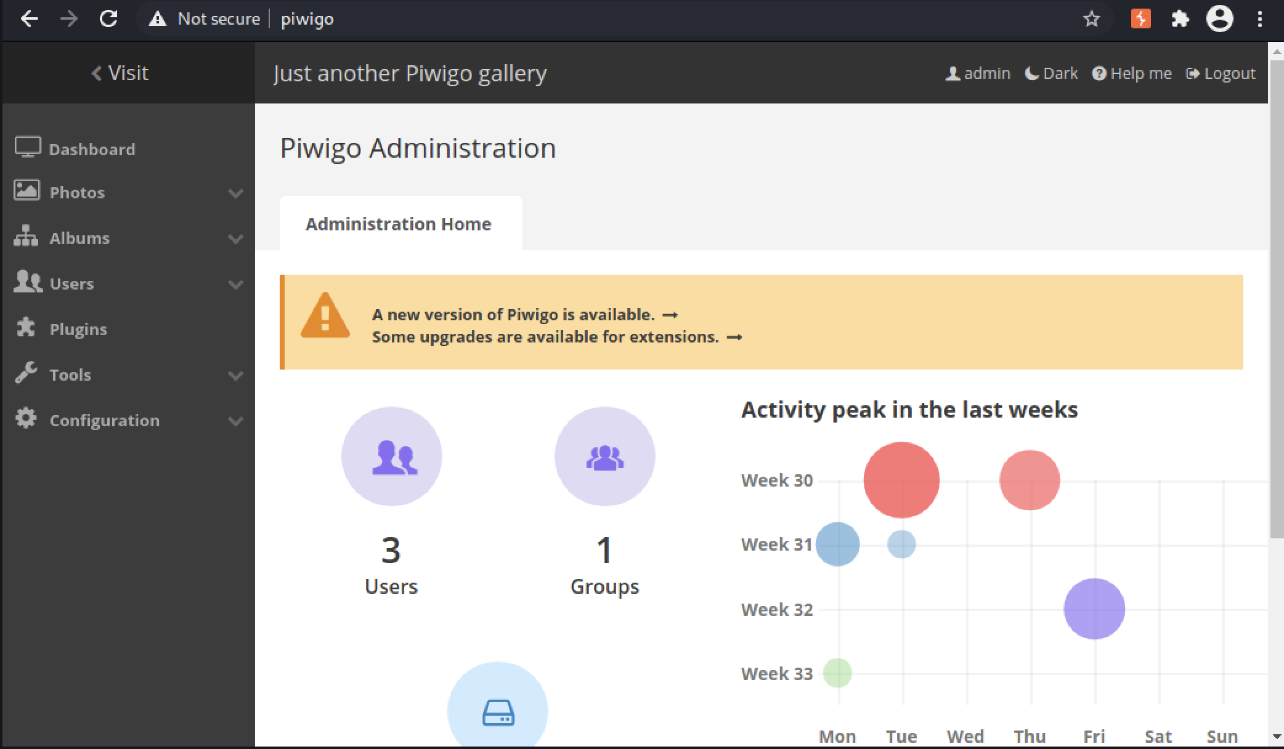Viewport: 1284px width, 749px height.
Task: Toggle Dark mode in the header
Action: click(1051, 73)
